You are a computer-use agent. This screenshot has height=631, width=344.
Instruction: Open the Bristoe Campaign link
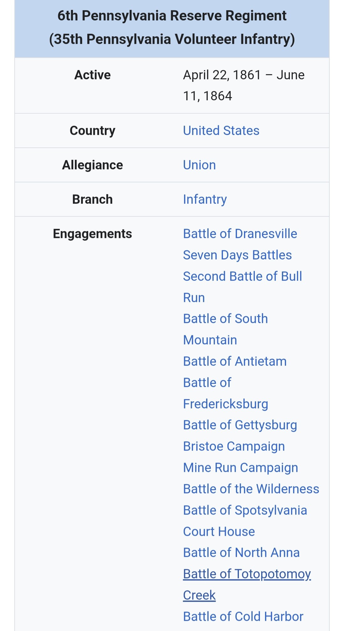234,446
